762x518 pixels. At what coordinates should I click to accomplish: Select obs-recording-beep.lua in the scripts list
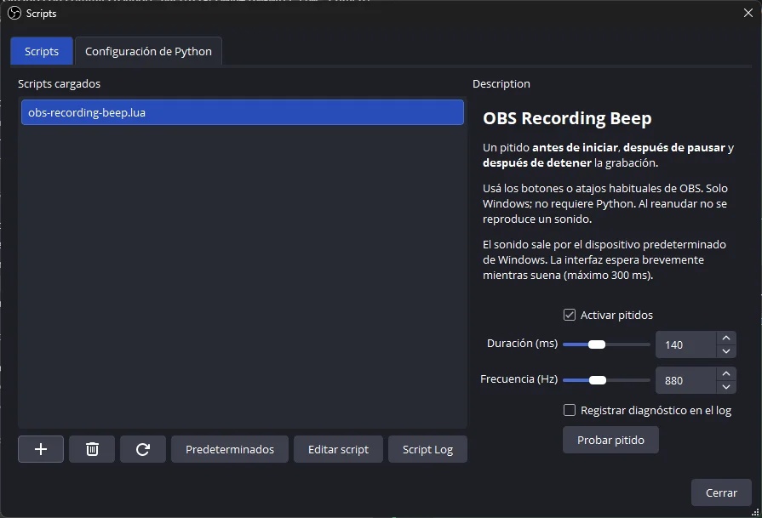coord(243,112)
